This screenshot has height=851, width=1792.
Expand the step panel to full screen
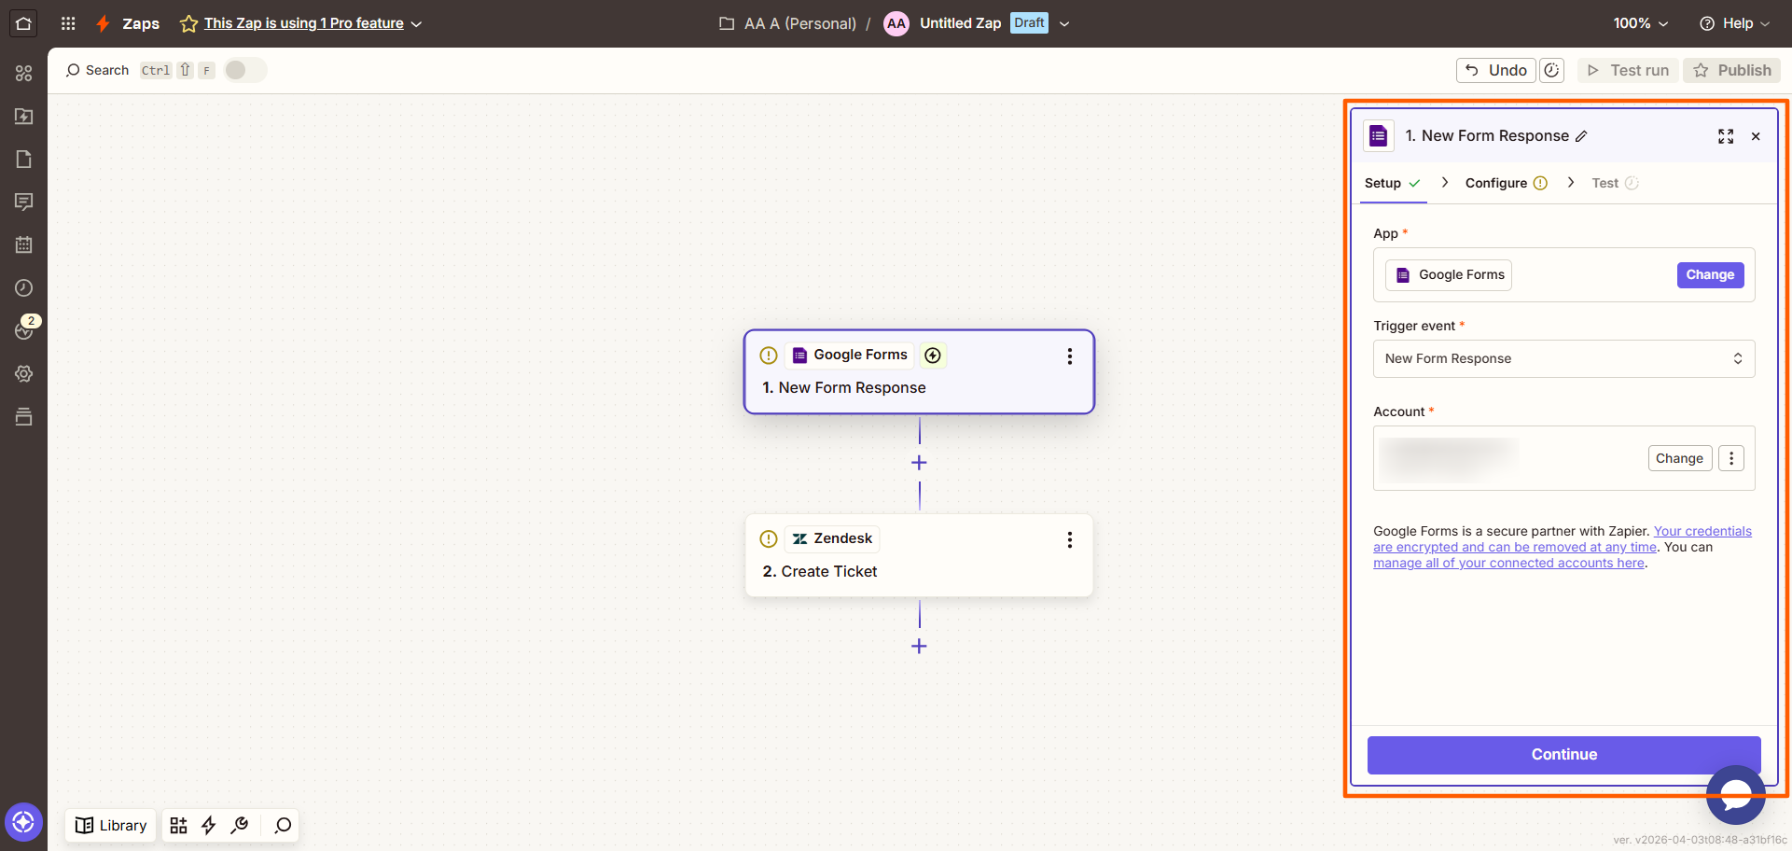(1726, 136)
